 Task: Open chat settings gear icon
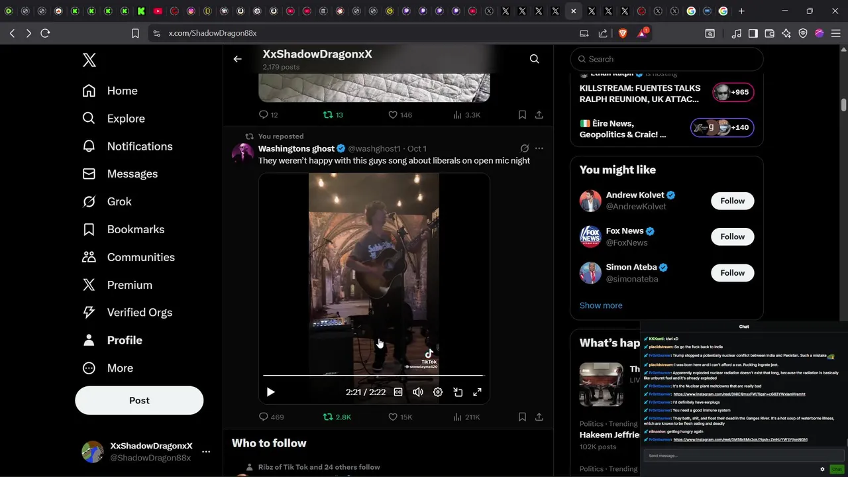tap(822, 469)
